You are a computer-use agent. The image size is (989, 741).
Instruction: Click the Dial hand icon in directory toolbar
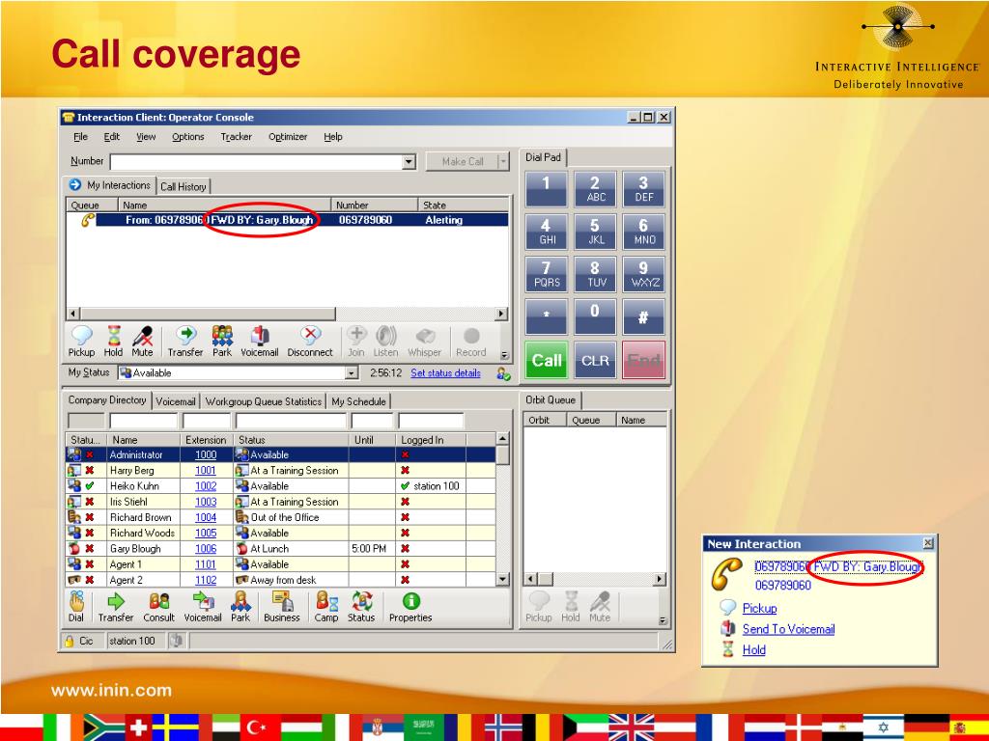point(75,608)
